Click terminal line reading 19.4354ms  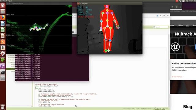tap(28, 62)
